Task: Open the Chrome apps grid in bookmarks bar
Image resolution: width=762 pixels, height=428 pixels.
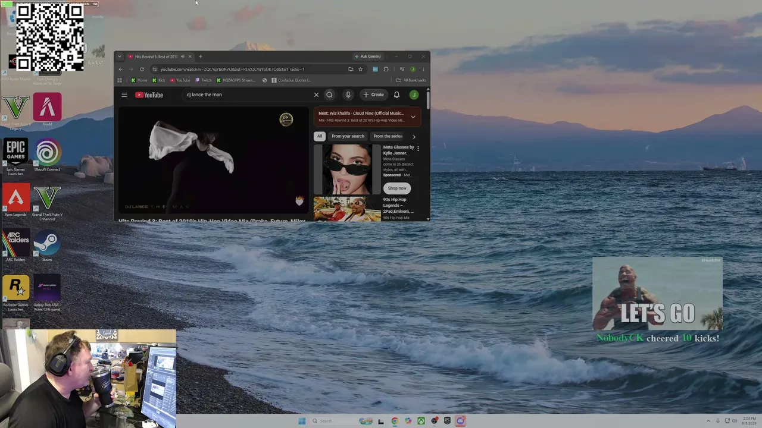Action: (x=120, y=80)
